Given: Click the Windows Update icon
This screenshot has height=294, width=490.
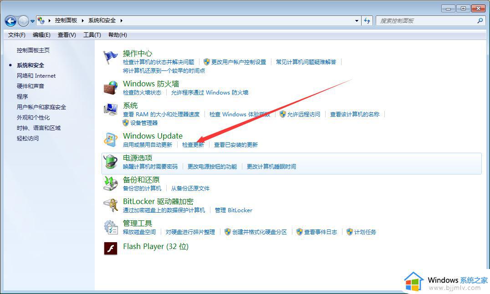Looking at the screenshot, I should 111,140.
